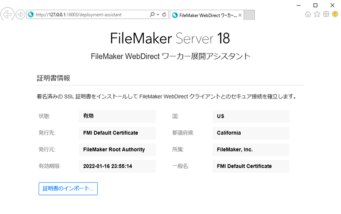Click the FileMaker icon on the active tab

coord(174,15)
